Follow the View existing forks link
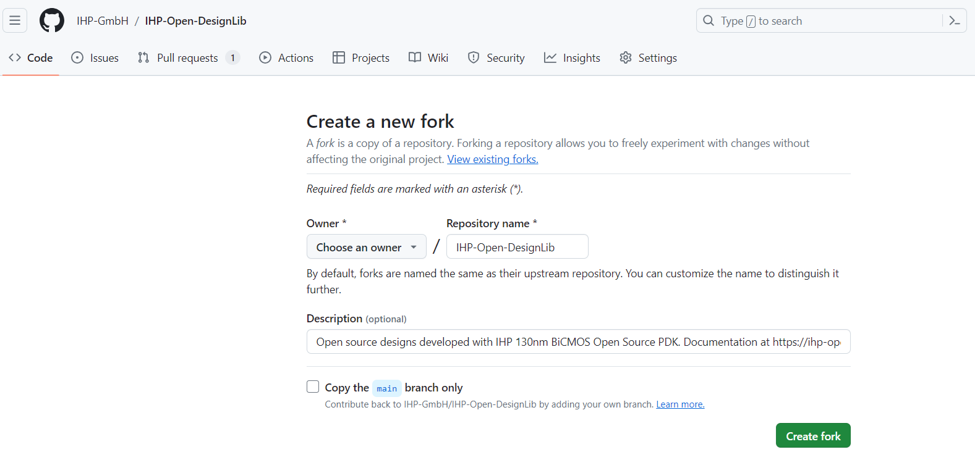The width and height of the screenshot is (975, 460). (x=493, y=159)
